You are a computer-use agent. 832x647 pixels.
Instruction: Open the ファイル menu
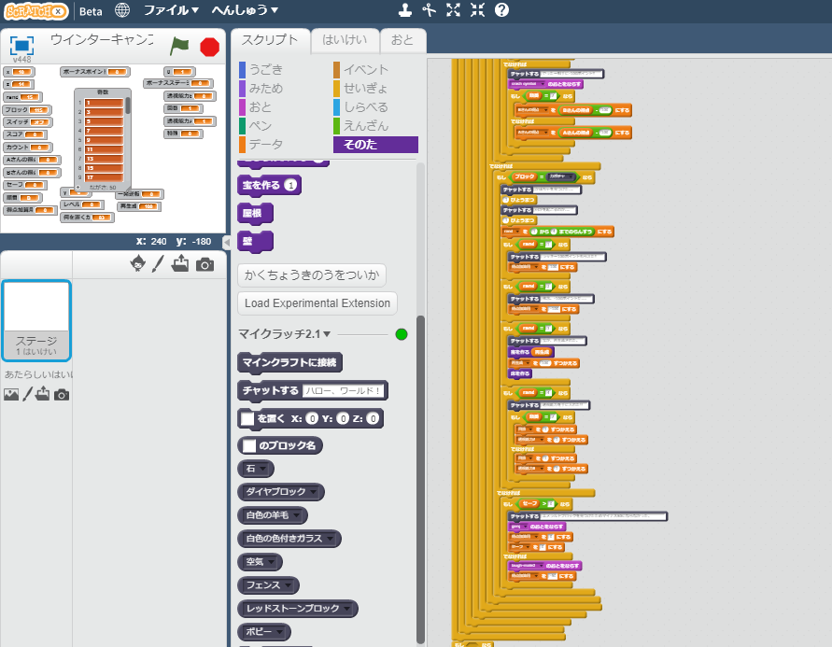tap(170, 10)
